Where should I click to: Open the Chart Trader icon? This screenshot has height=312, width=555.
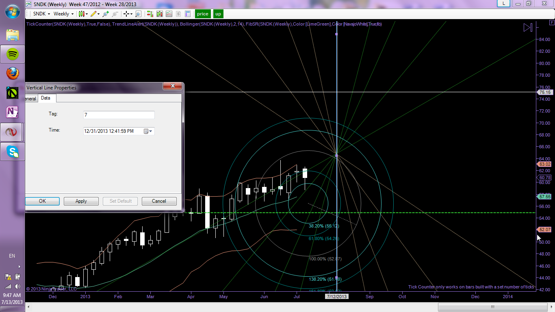coord(150,14)
